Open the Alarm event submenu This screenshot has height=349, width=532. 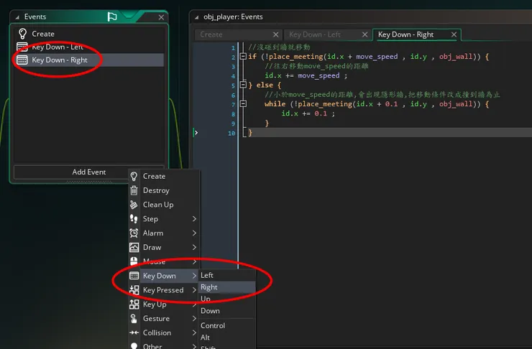pyautogui.click(x=164, y=233)
